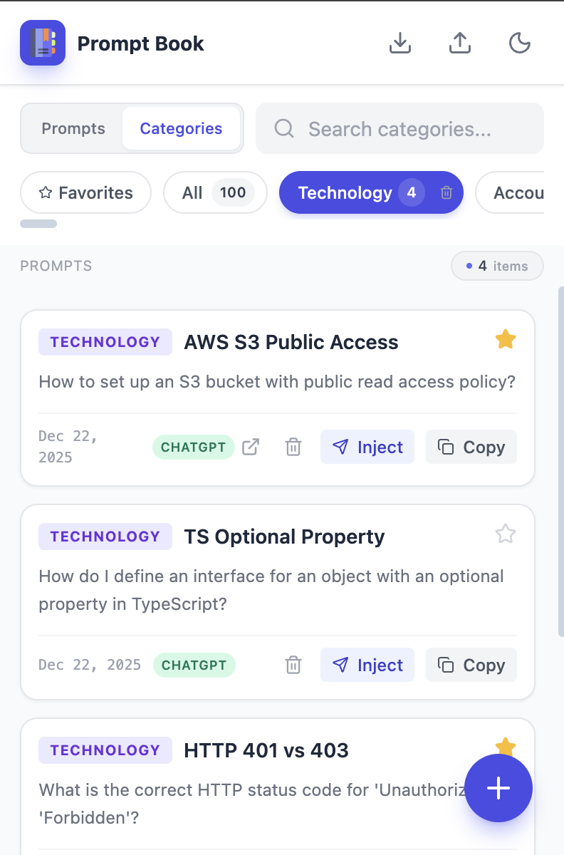Toggle dark mode with the moon icon
Screen dimensions: 564x855
tap(520, 43)
